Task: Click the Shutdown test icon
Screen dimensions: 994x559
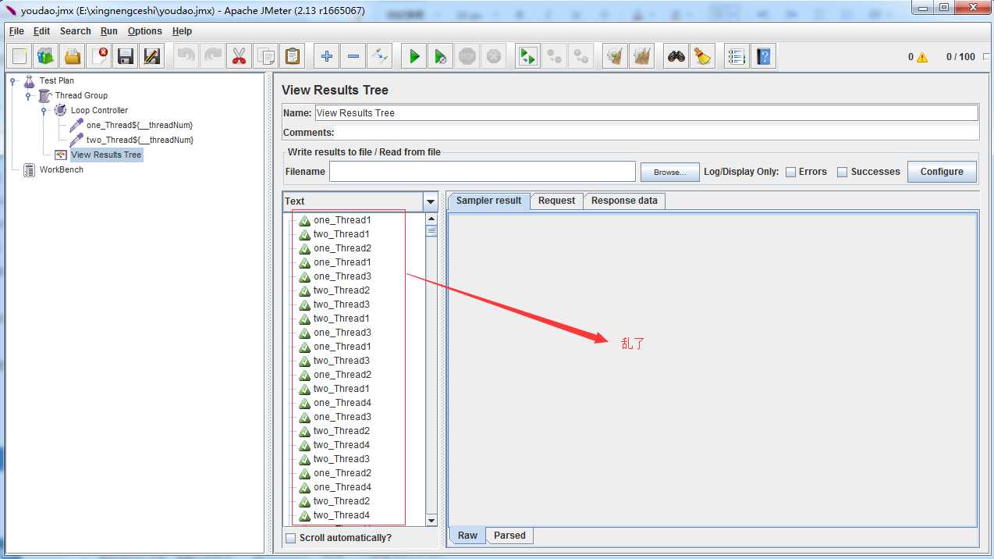Action: (494, 56)
